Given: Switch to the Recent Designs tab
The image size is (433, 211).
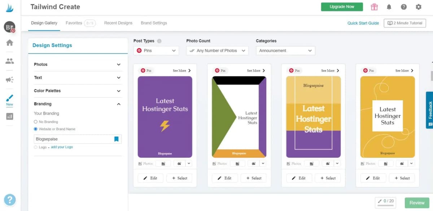Looking at the screenshot, I should 118,23.
